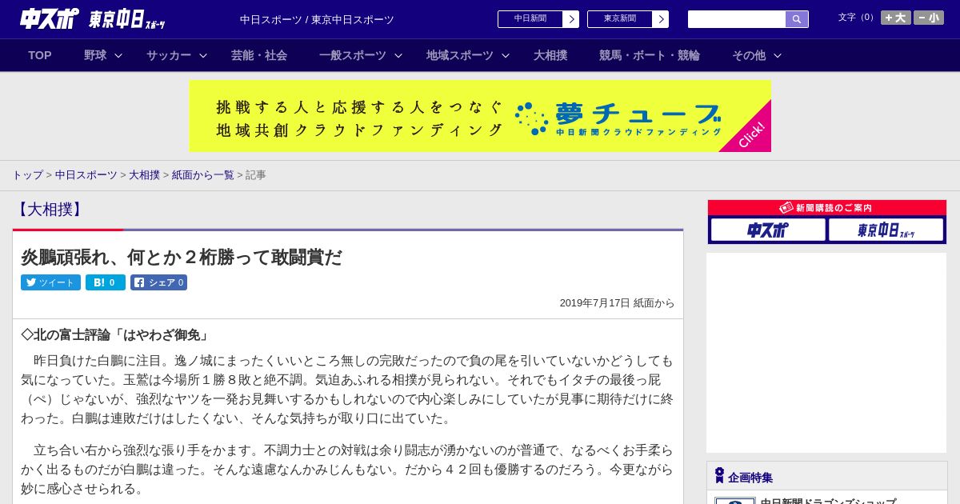
Task: Increase font size with 大 button
Action: click(896, 18)
